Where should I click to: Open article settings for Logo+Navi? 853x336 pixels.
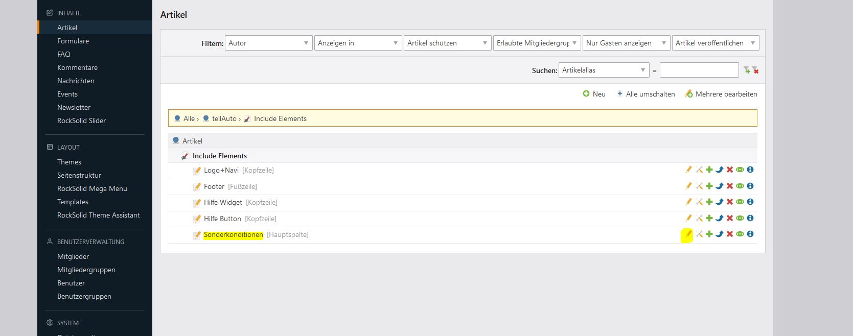click(699, 170)
